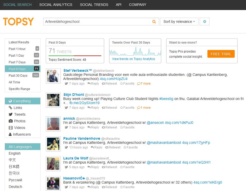The image size is (246, 191).
Task: Click the Videos film icon
Action: [x=11, y=128]
